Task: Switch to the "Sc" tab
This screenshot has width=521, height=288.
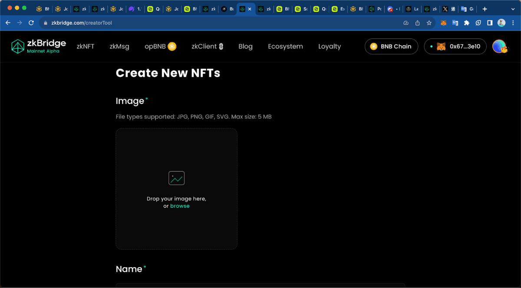Action: click(x=301, y=9)
